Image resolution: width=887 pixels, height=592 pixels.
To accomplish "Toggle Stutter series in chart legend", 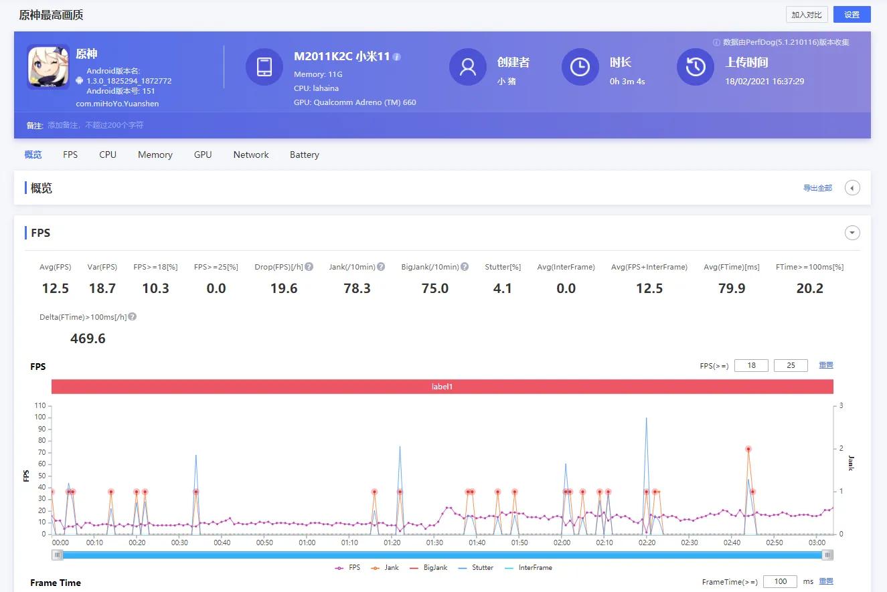I will tap(476, 567).
